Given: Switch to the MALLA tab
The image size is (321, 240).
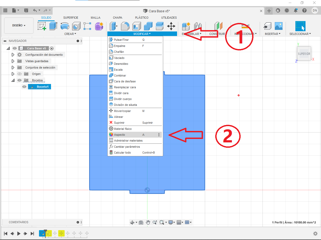Looking at the screenshot, I should tap(96, 18).
